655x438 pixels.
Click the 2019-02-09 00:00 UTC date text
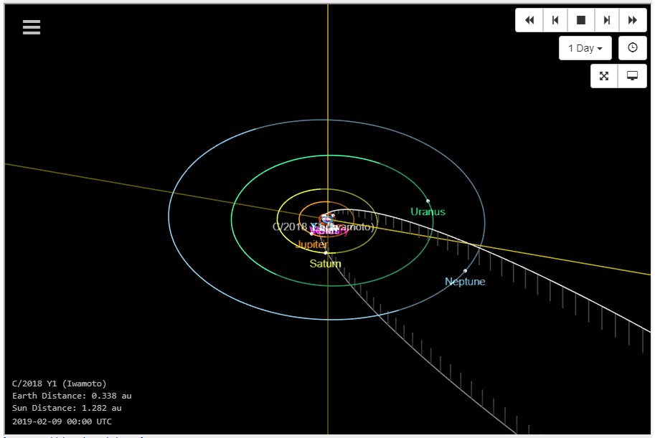[62, 422]
